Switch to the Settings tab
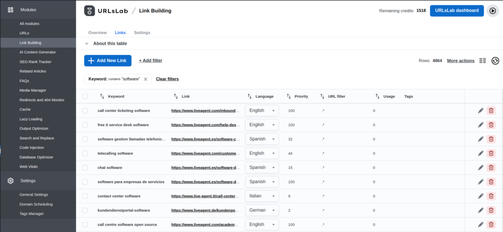503x232 pixels. point(142,33)
